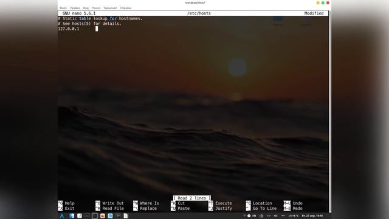Open the Поиск menu
The image size is (389, 219).
point(96,8)
